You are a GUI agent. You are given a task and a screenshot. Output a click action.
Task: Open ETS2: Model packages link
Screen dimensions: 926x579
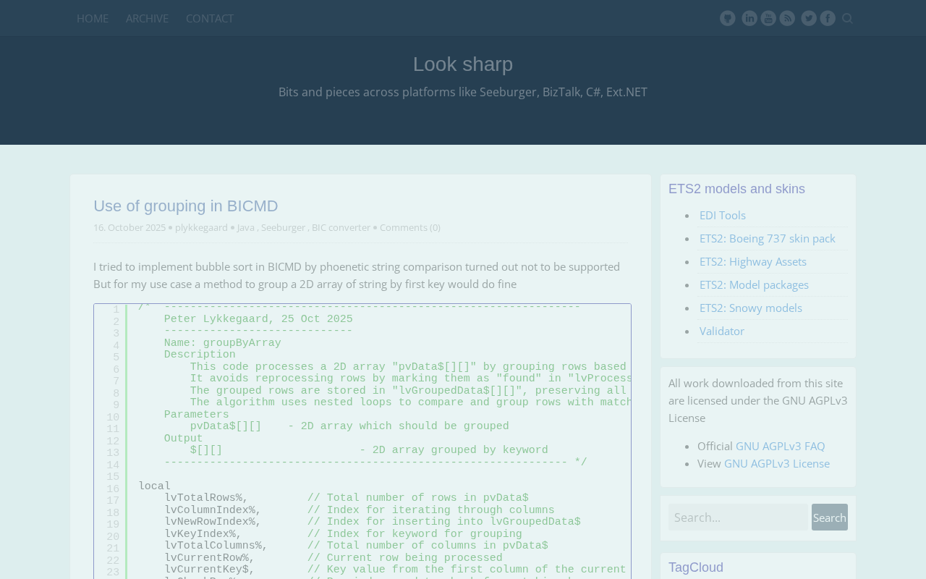click(754, 284)
